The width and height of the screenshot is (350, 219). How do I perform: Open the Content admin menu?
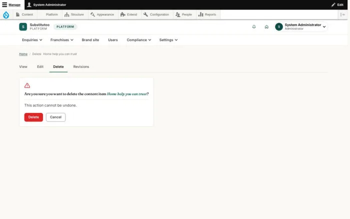tap(24, 14)
